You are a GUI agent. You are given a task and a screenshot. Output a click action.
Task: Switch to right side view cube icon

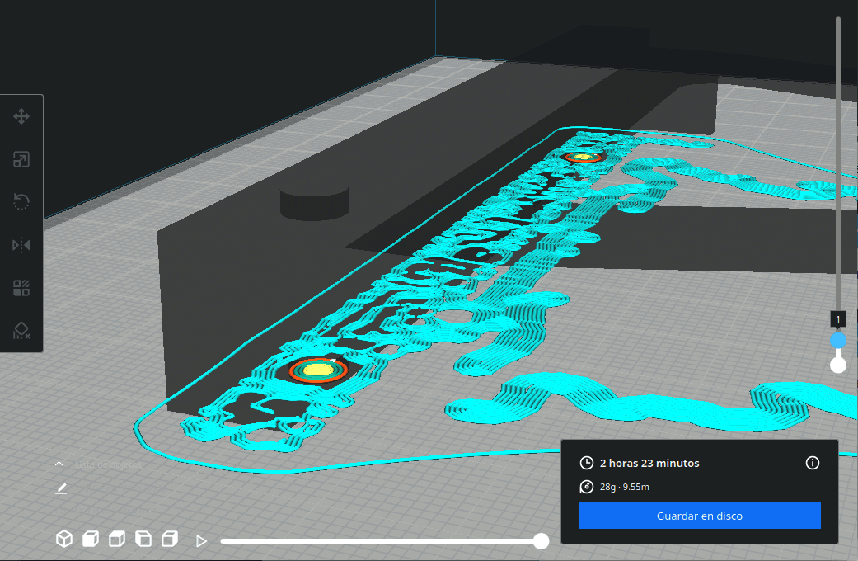pos(170,539)
